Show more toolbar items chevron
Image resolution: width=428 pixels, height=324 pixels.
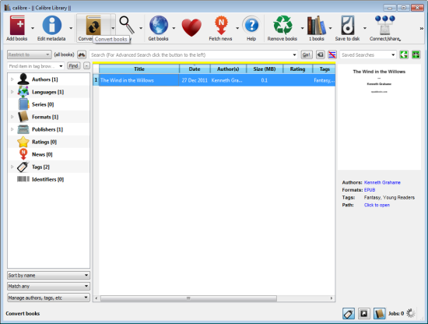click(422, 28)
